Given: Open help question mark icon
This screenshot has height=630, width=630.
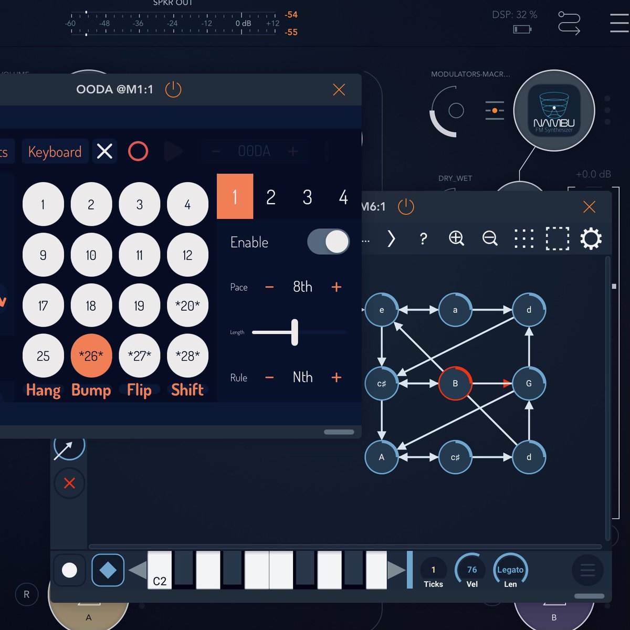Looking at the screenshot, I should tap(423, 239).
